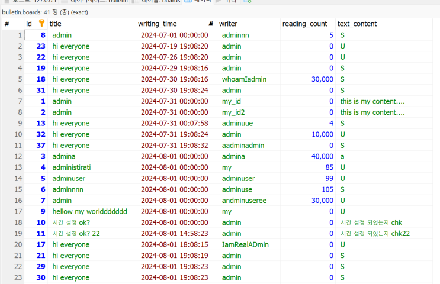Image resolution: width=440 pixels, height=284 pixels.
Task: Click the Query tab play icon
Action: pos(218,1)
